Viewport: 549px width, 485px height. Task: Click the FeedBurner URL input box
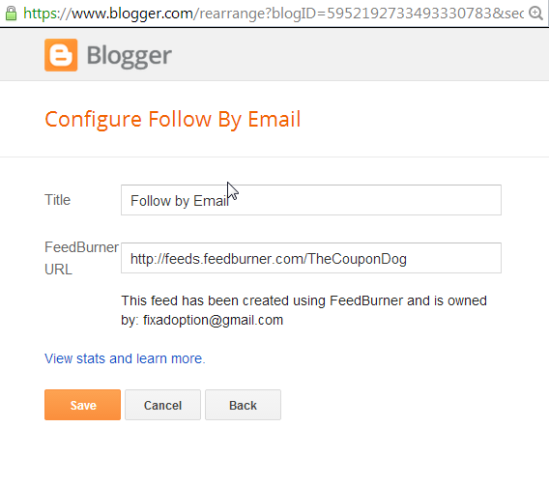311,258
